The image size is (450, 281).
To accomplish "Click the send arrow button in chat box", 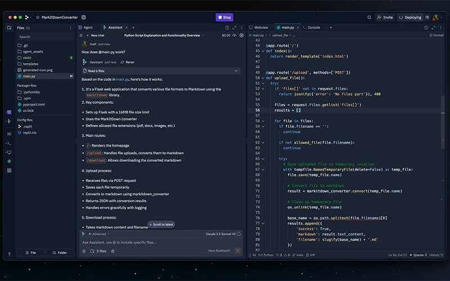I will click(237, 251).
